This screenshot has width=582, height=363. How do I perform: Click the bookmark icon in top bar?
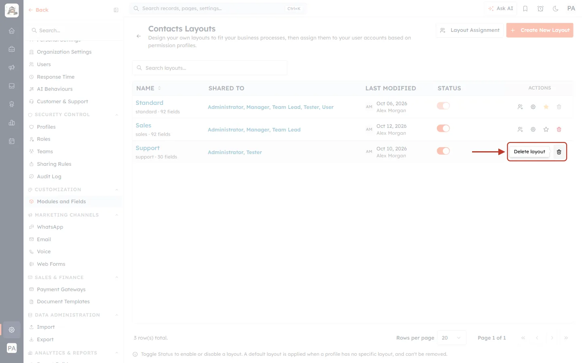525,8
